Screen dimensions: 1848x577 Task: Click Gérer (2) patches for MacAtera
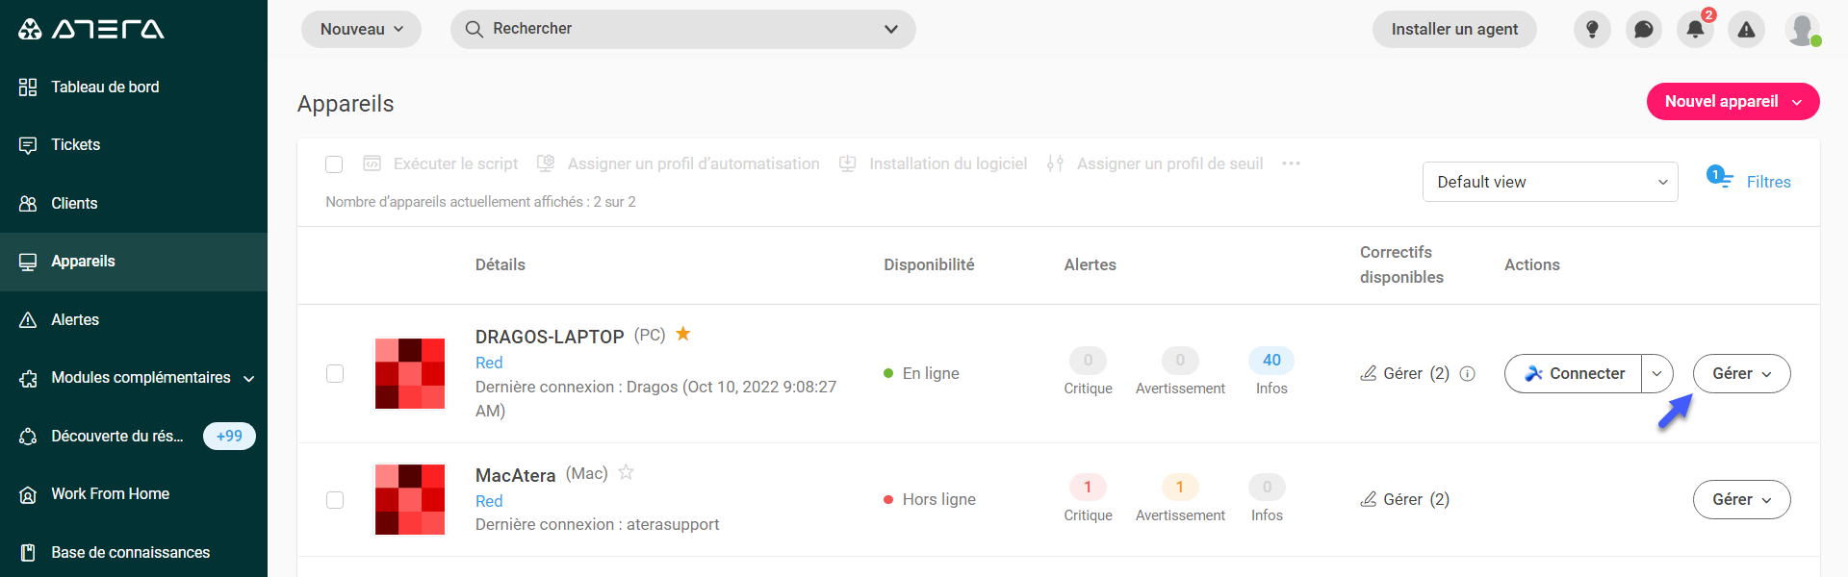(x=1416, y=499)
